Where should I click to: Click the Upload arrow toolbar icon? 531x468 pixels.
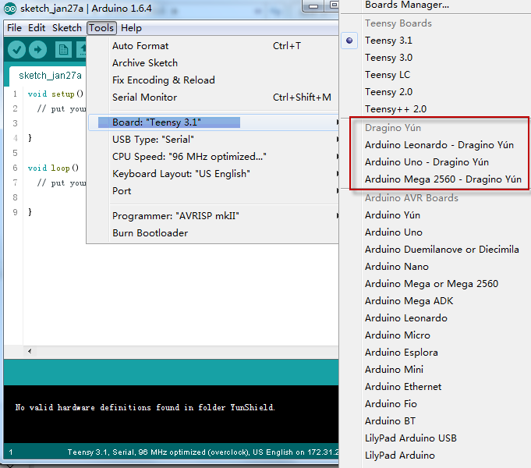(x=37, y=50)
